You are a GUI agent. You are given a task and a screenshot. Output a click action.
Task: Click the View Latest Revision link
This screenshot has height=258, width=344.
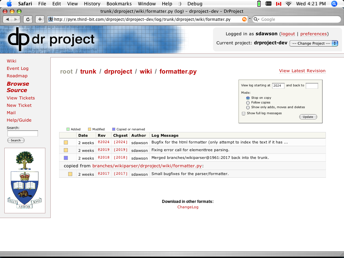pos(302,71)
